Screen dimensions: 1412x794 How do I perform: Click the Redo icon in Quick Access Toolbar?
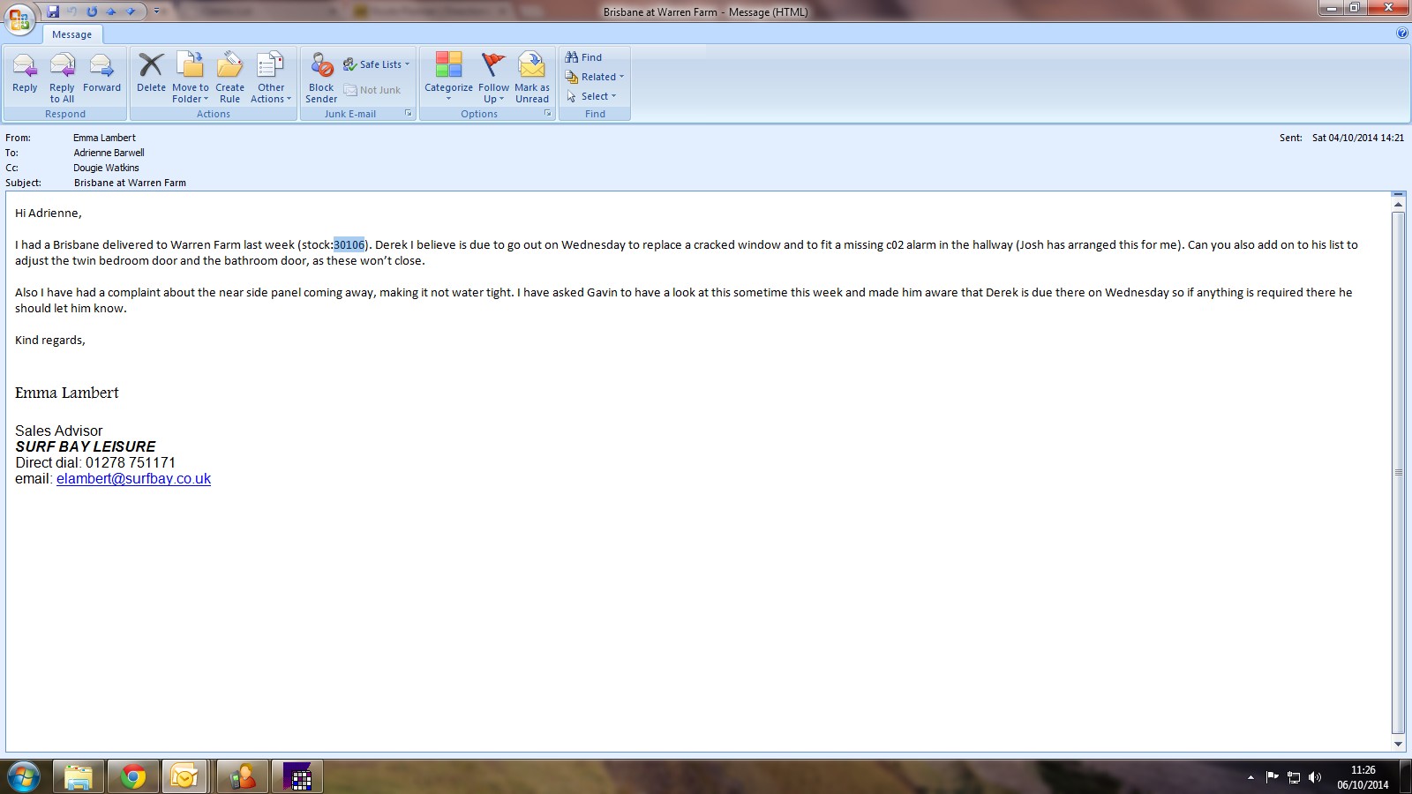pos(92,11)
